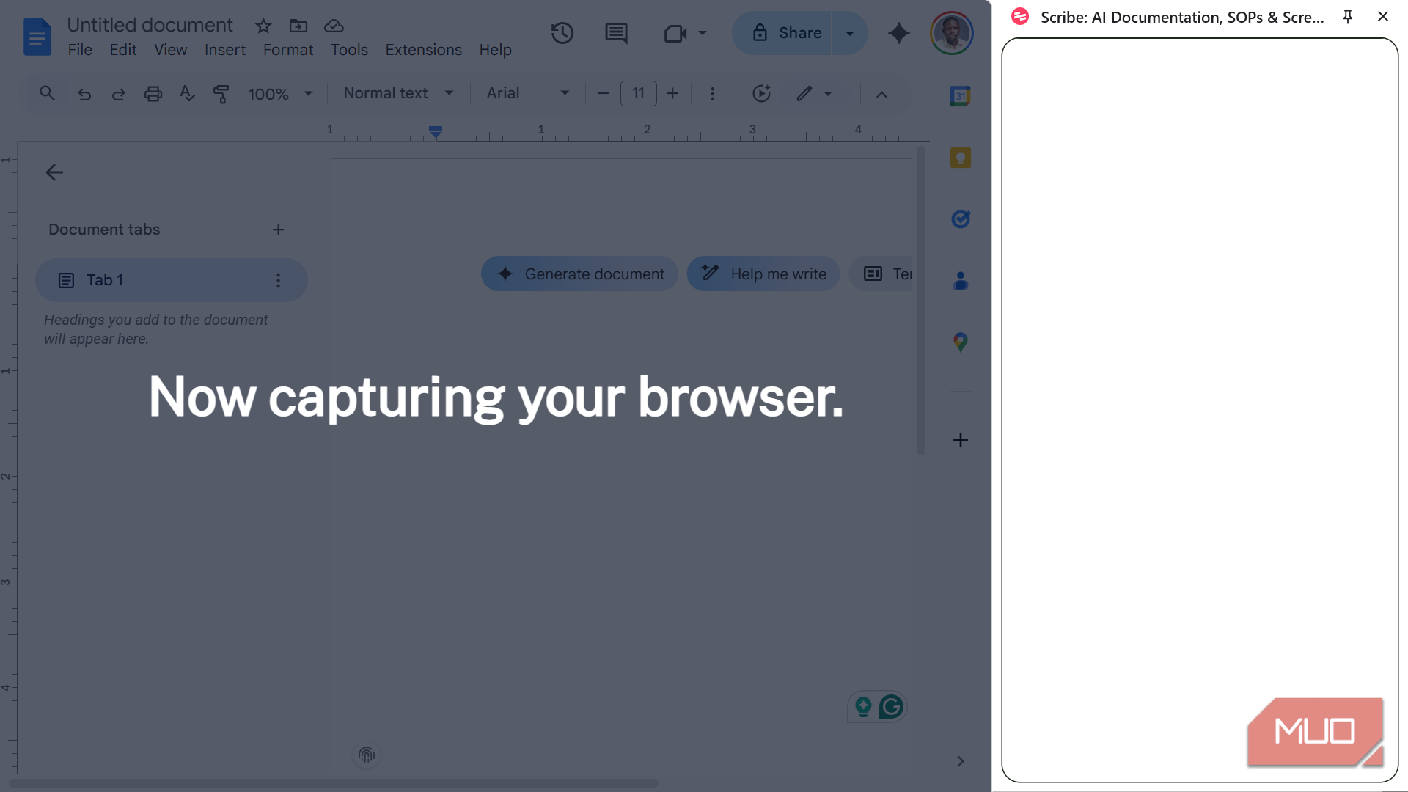Add a new document tab

tap(278, 230)
